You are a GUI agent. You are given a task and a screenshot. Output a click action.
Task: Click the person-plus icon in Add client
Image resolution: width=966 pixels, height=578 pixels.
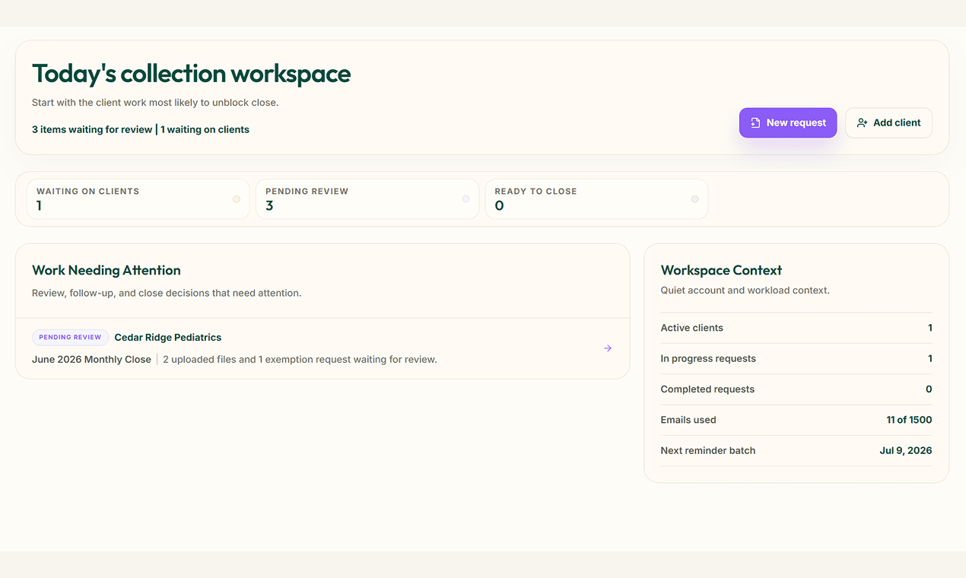(x=862, y=122)
